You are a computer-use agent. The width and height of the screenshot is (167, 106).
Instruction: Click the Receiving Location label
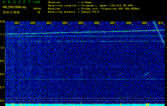62,5
